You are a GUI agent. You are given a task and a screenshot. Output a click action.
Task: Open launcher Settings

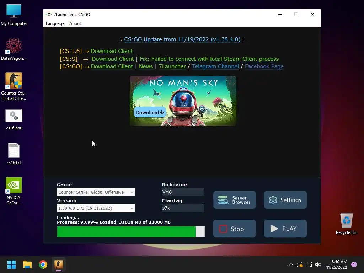pos(285,200)
